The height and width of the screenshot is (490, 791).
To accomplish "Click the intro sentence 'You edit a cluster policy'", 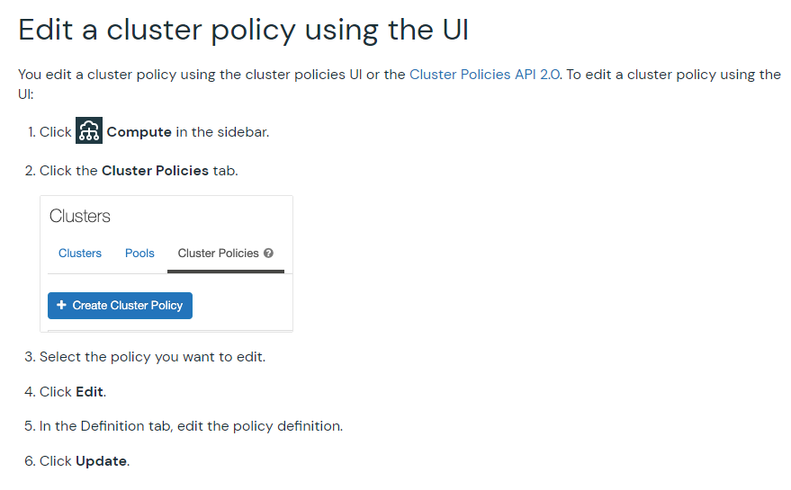I will 117,75.
